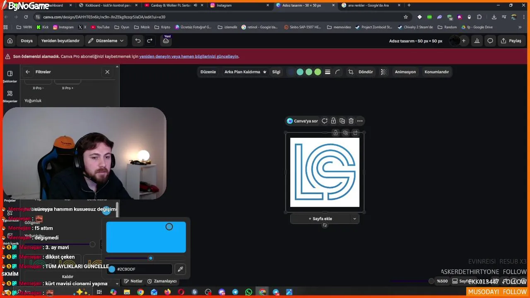
Task: Close the Filtreler panel
Action: (107, 72)
